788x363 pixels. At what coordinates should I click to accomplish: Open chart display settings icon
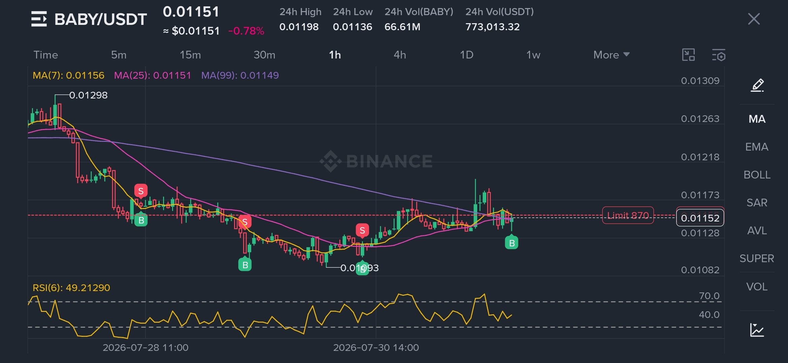click(x=719, y=55)
